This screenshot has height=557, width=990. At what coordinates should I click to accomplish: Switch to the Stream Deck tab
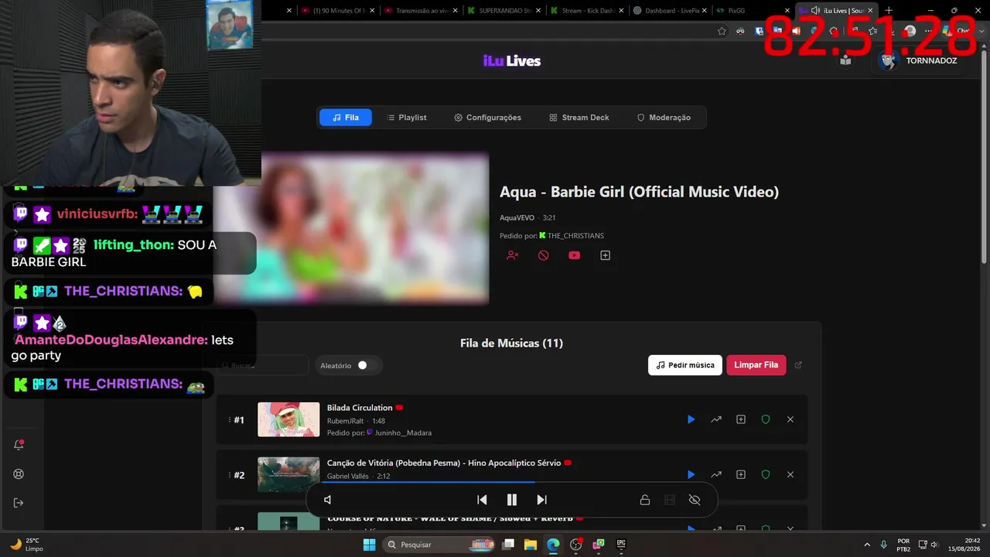pos(579,118)
